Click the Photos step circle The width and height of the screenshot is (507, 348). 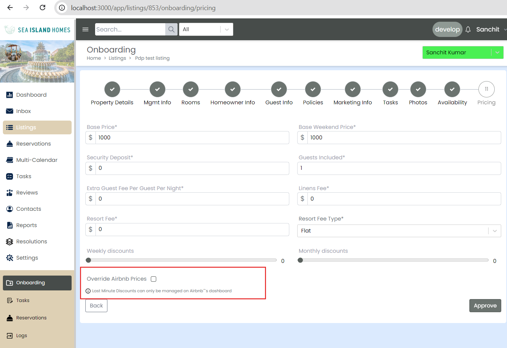[418, 89]
